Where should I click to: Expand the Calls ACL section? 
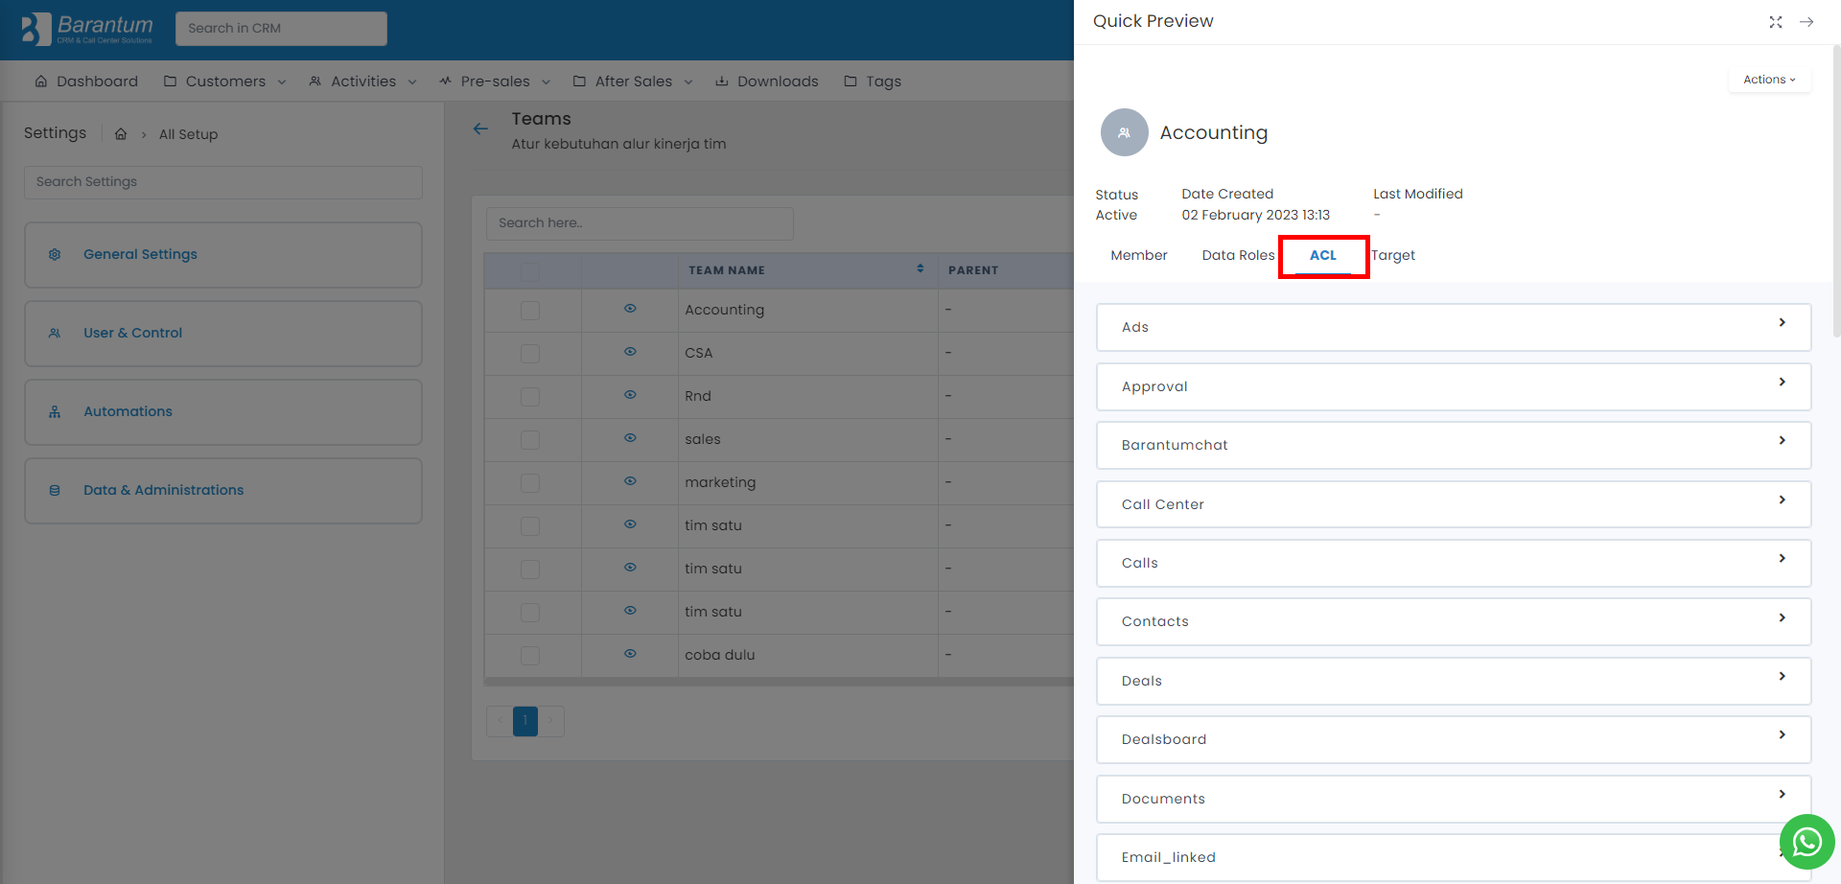click(1454, 563)
